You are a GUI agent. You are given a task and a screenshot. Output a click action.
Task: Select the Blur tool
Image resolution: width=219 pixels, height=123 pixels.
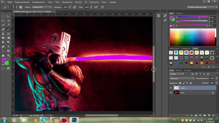pyautogui.click(x=3, y=42)
